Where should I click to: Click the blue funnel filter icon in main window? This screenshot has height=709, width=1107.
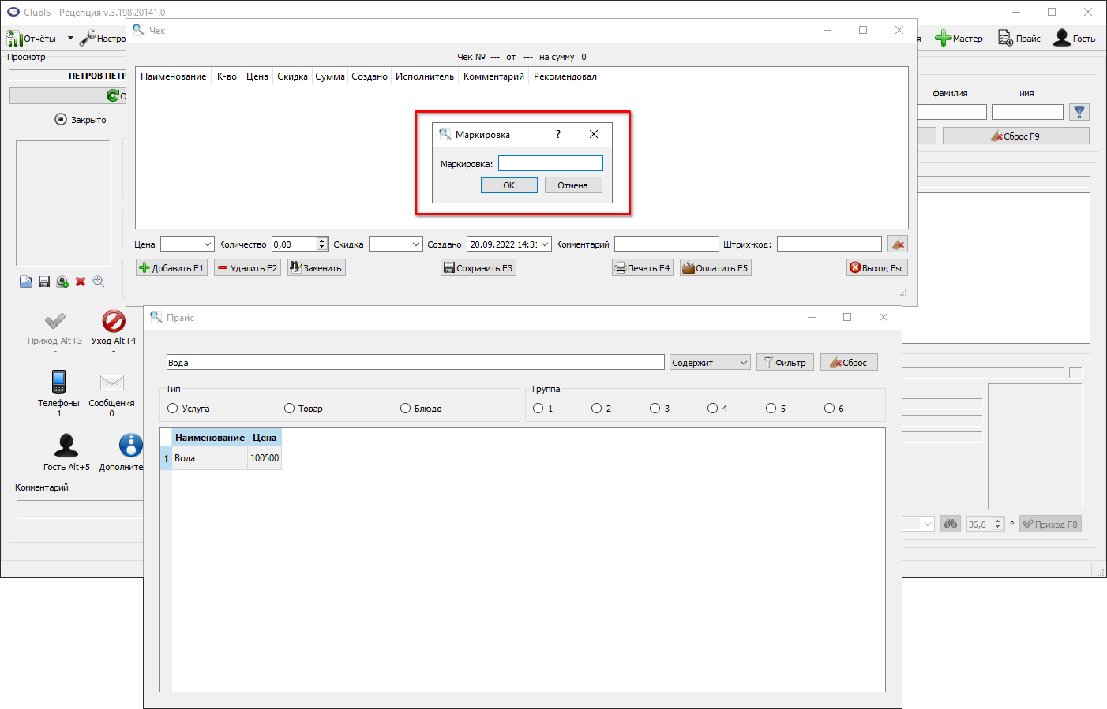click(x=1079, y=112)
